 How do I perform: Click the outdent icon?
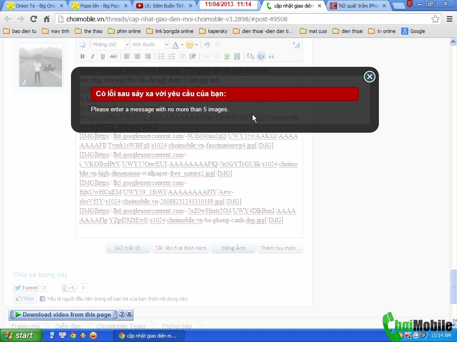tap(182, 57)
